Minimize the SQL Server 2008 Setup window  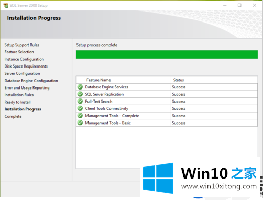[x=225, y=5]
